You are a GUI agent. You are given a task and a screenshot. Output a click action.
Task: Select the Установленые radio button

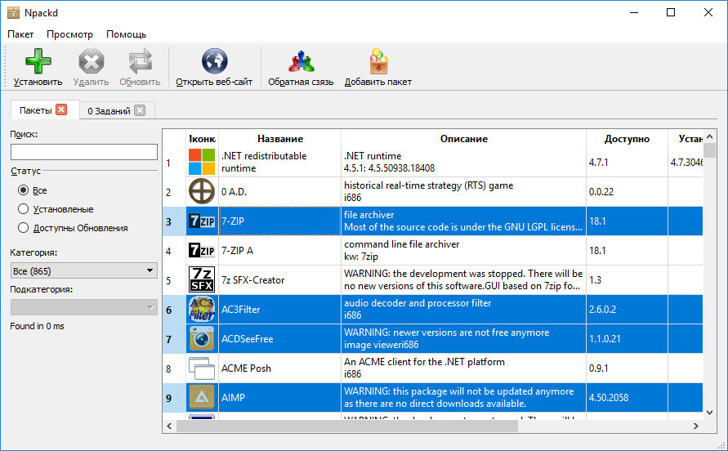pyautogui.click(x=23, y=209)
